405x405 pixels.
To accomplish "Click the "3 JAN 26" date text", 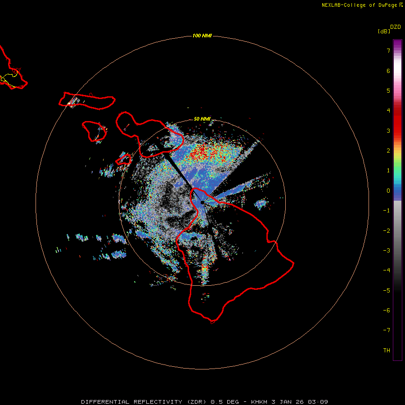I will pyautogui.click(x=288, y=402).
